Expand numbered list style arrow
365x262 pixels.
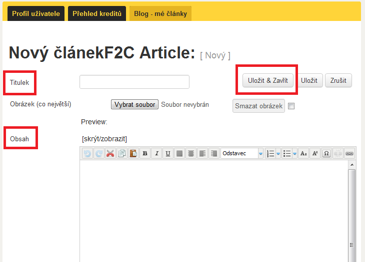tap(278, 154)
